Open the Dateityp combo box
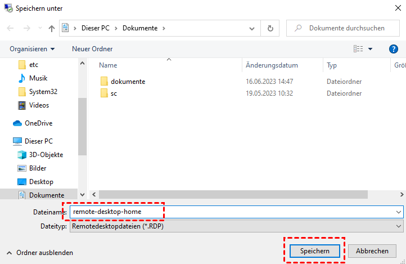The height and width of the screenshot is (264, 406). pos(236,226)
